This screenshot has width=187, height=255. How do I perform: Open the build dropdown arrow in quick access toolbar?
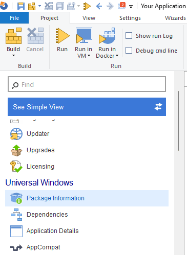(x=39, y=6)
